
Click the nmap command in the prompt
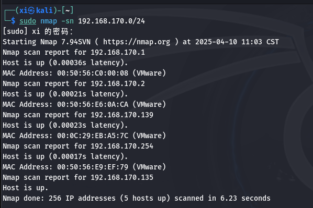(49, 21)
